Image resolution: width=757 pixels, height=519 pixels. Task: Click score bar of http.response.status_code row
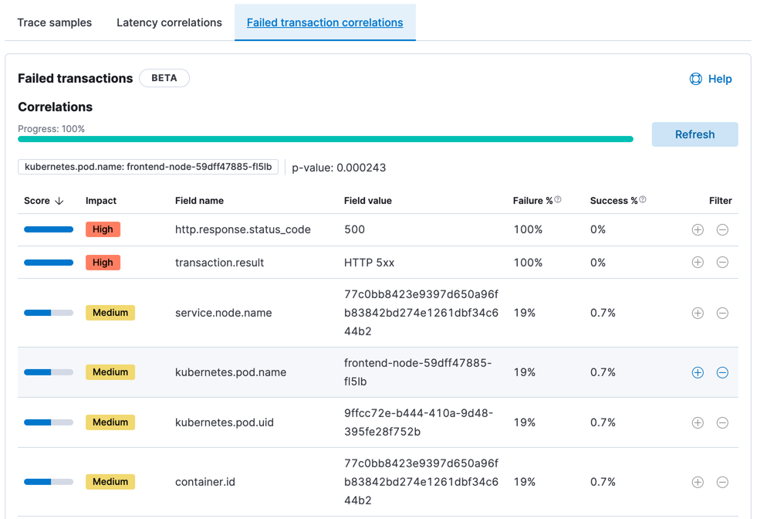pyautogui.click(x=49, y=229)
